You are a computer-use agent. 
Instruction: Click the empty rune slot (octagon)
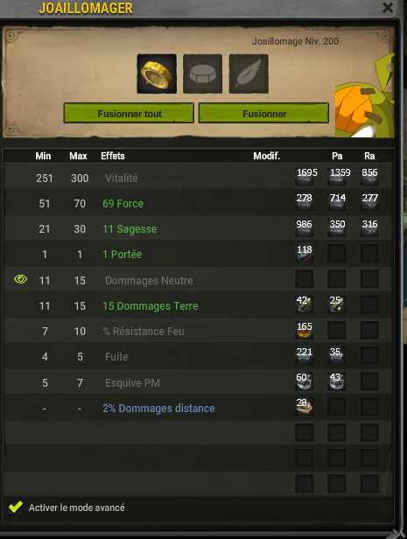[202, 73]
